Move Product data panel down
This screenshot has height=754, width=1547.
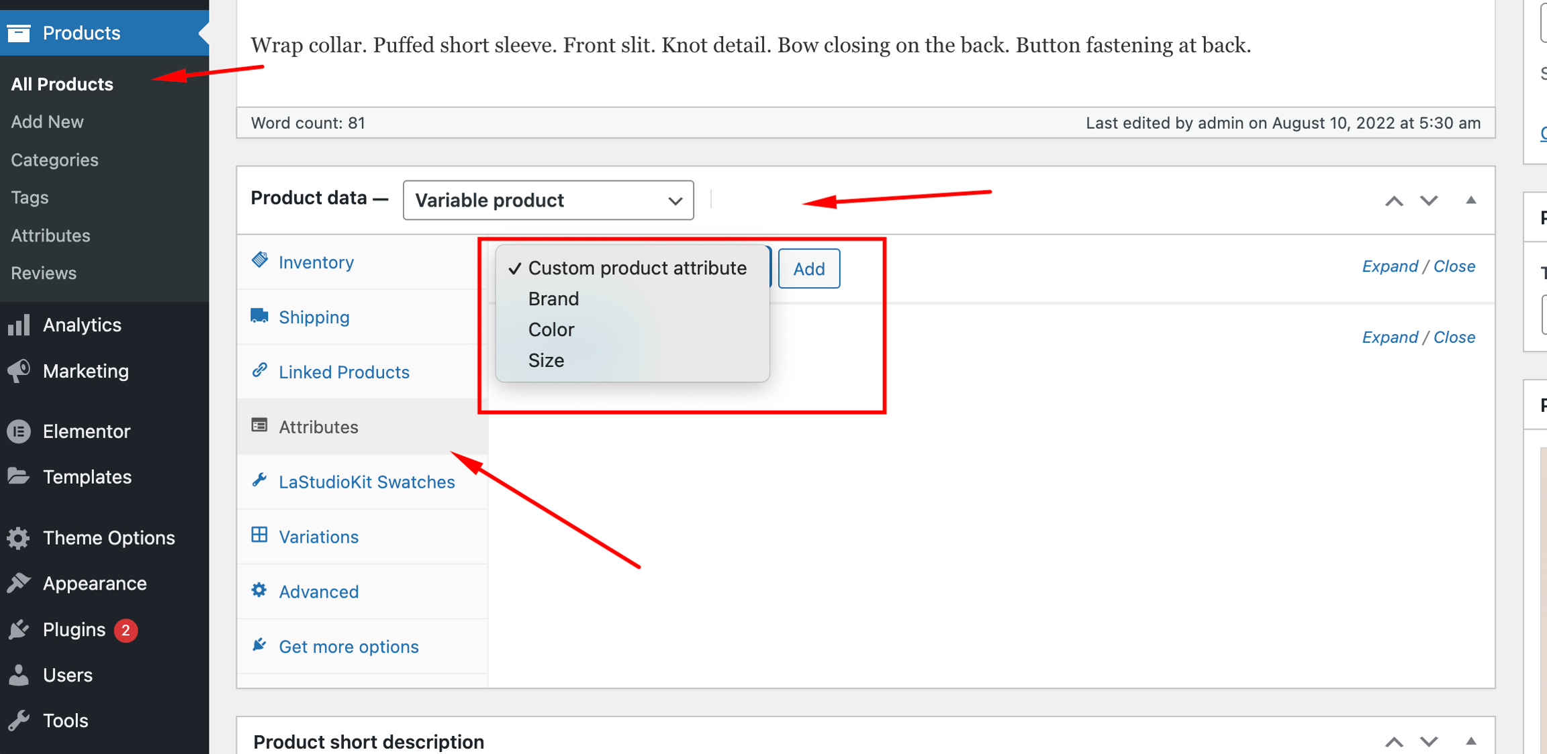click(1429, 200)
